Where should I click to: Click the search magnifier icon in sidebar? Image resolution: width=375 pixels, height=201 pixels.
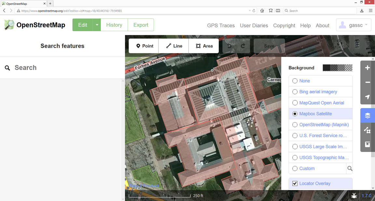(x=7, y=68)
